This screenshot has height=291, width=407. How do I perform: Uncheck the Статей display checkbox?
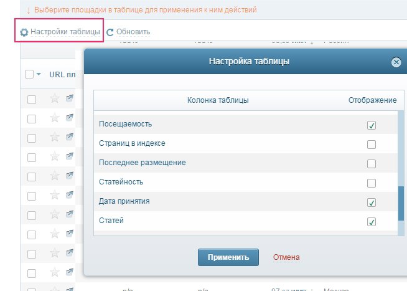click(x=372, y=222)
